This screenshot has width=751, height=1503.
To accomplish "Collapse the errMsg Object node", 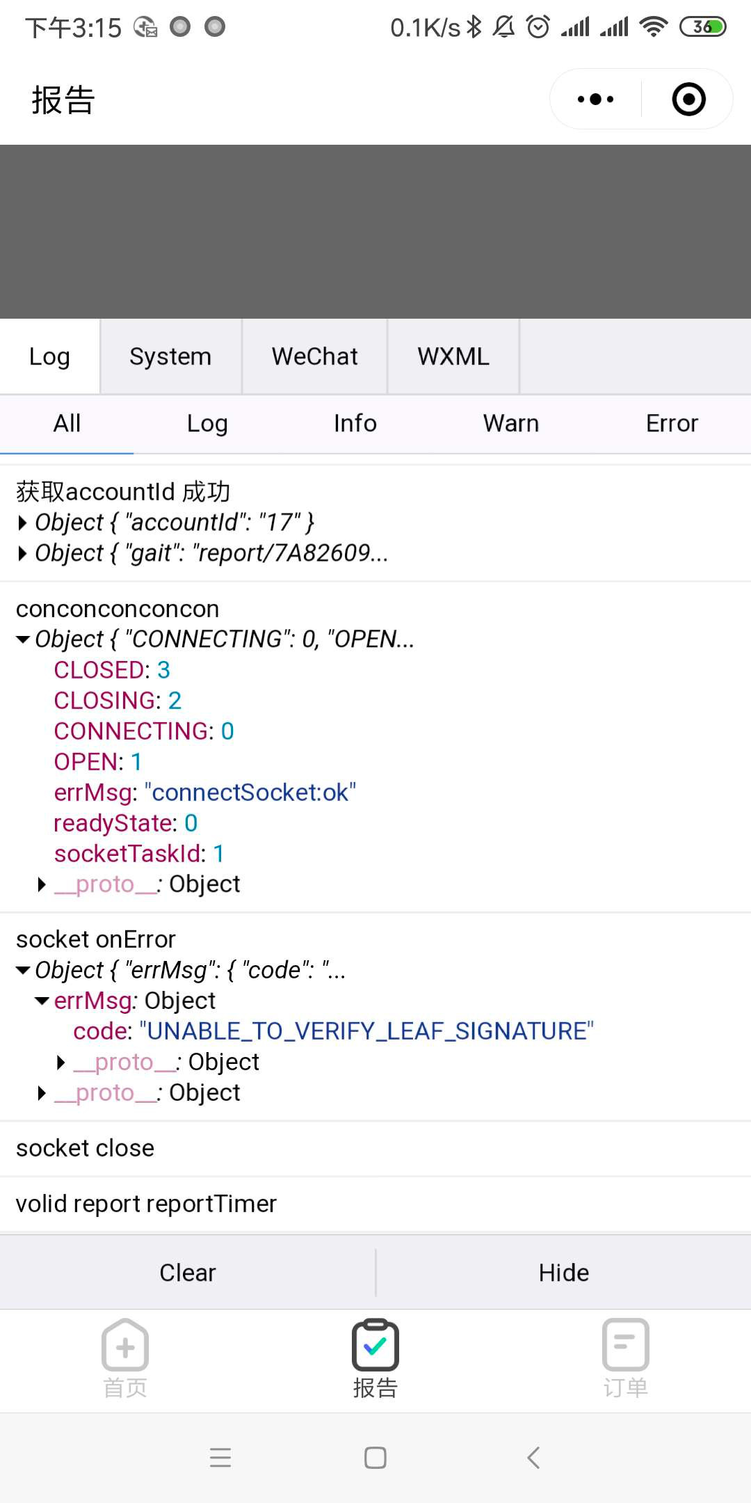I will pos(42,1001).
